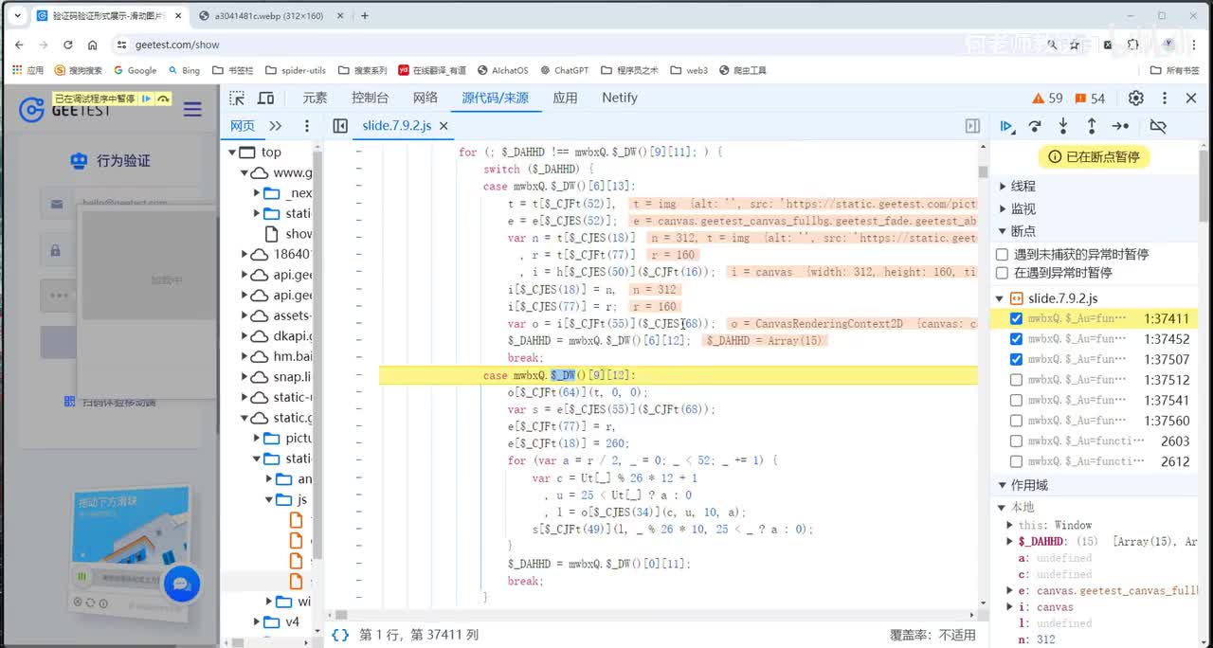Resume script execution in debugger toolbar
This screenshot has width=1213, height=648.
[1007, 126]
